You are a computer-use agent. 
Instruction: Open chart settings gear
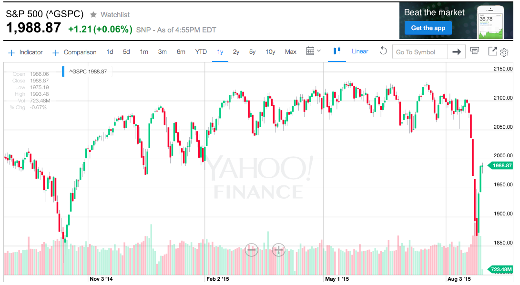click(504, 52)
